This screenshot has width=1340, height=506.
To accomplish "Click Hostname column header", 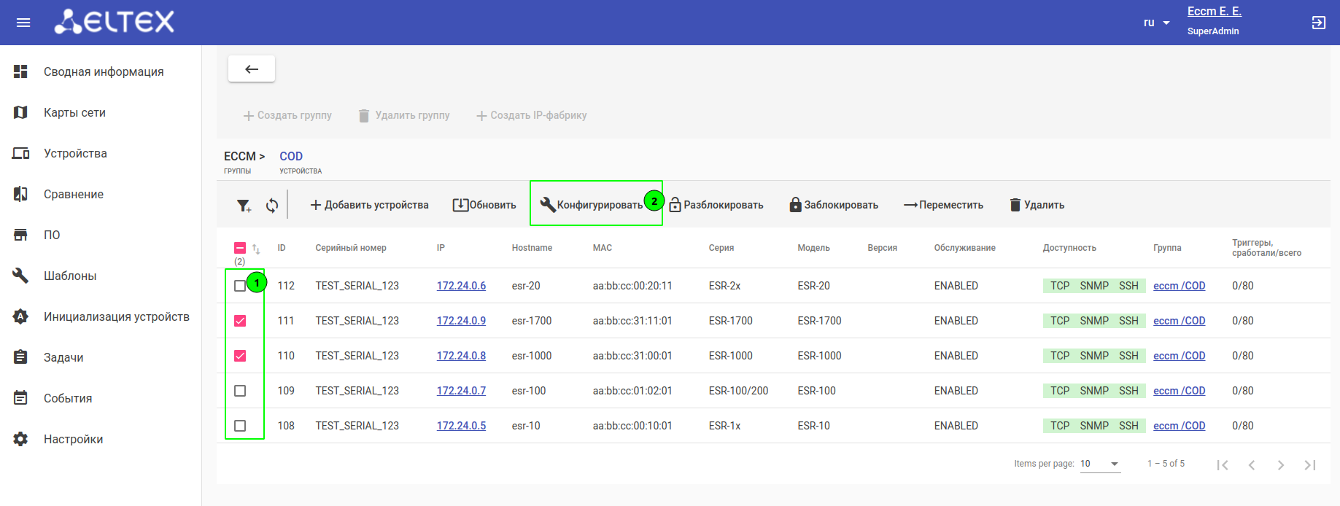I will pos(532,248).
